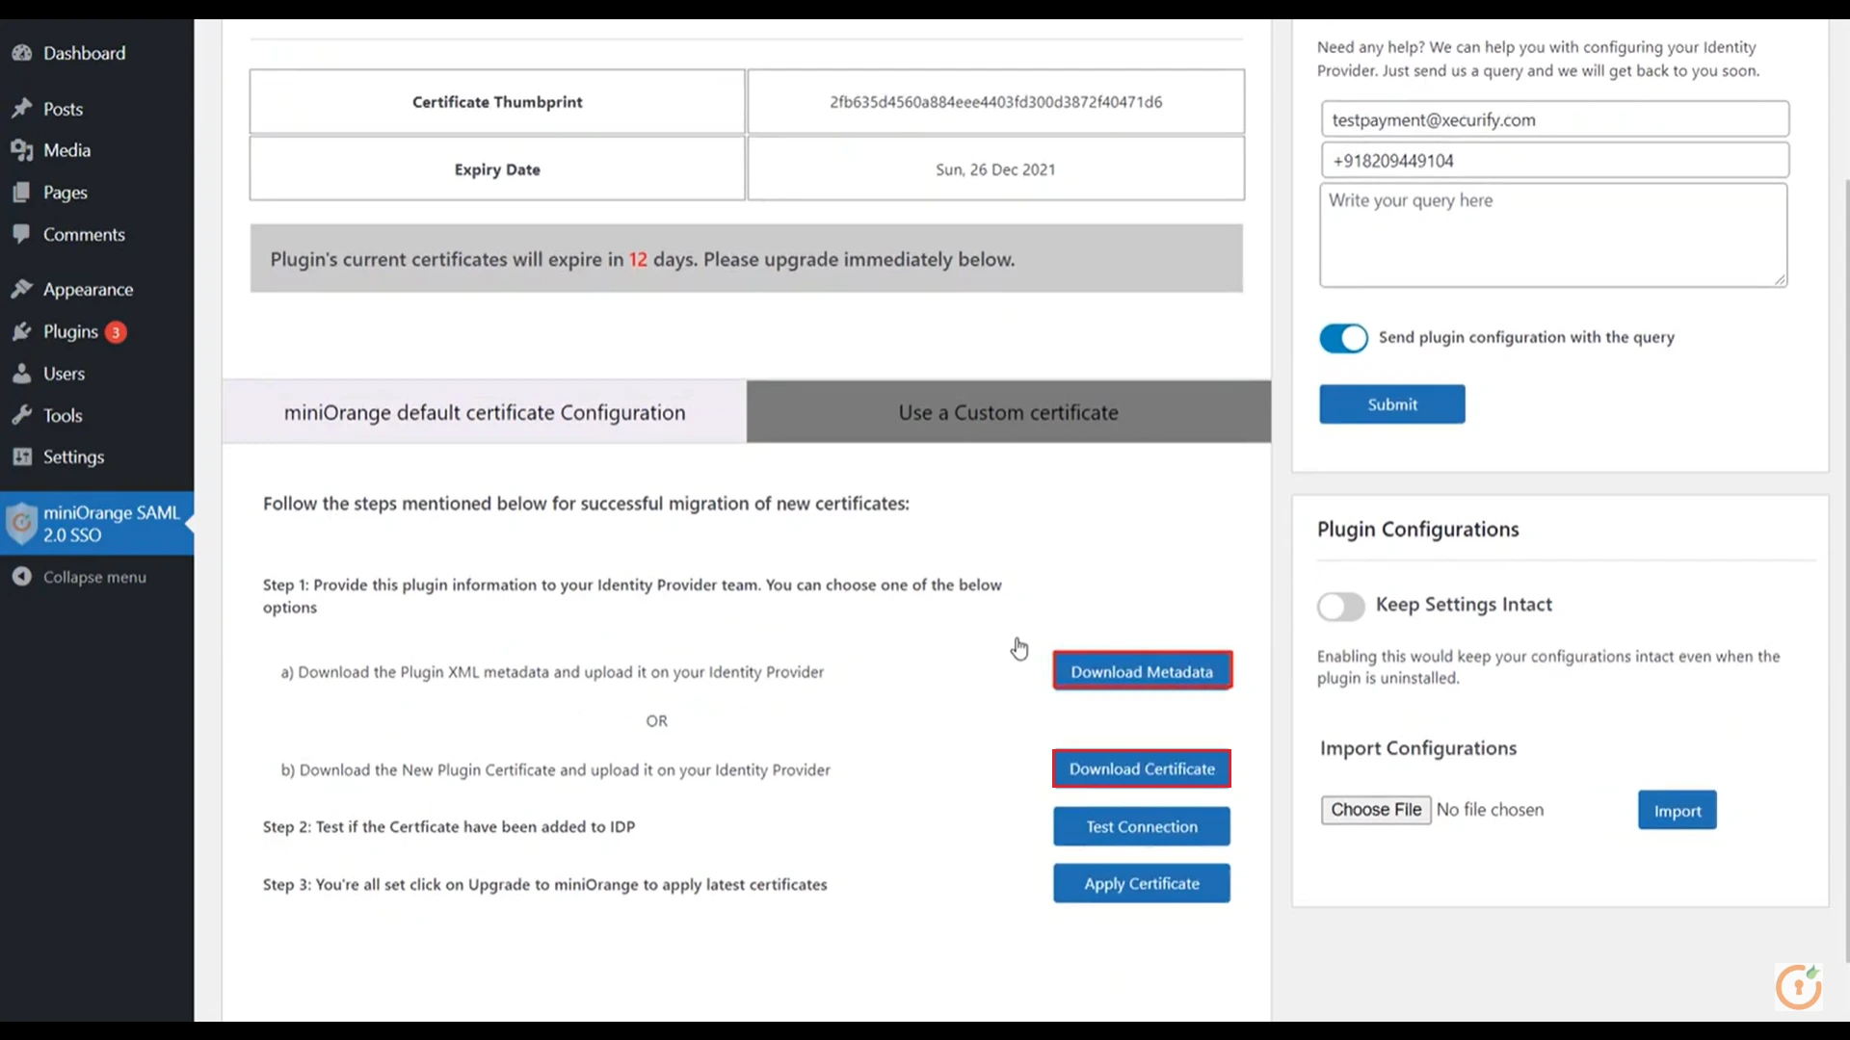Click the Import Configurations heading
The width and height of the screenshot is (1850, 1040).
[x=1418, y=748]
